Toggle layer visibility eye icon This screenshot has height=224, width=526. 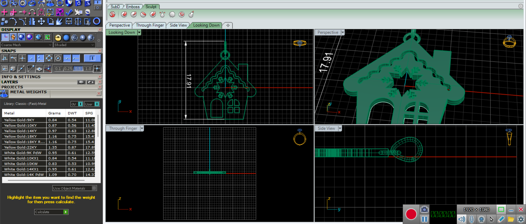point(90,82)
